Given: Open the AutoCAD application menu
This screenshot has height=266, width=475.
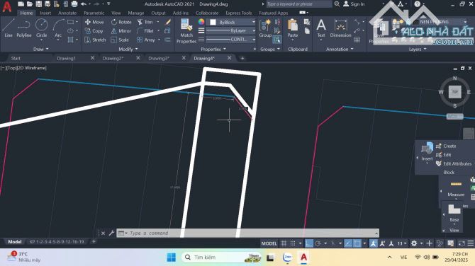Looking at the screenshot, I should [x=7, y=6].
